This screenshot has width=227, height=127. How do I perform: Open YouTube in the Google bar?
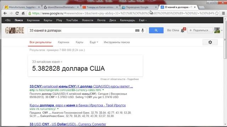click(72, 20)
